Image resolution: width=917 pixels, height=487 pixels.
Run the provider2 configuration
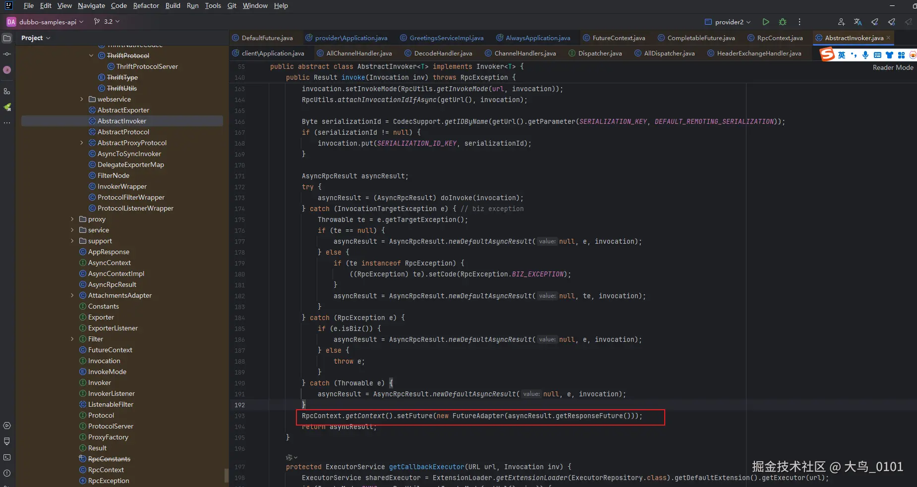(x=766, y=22)
